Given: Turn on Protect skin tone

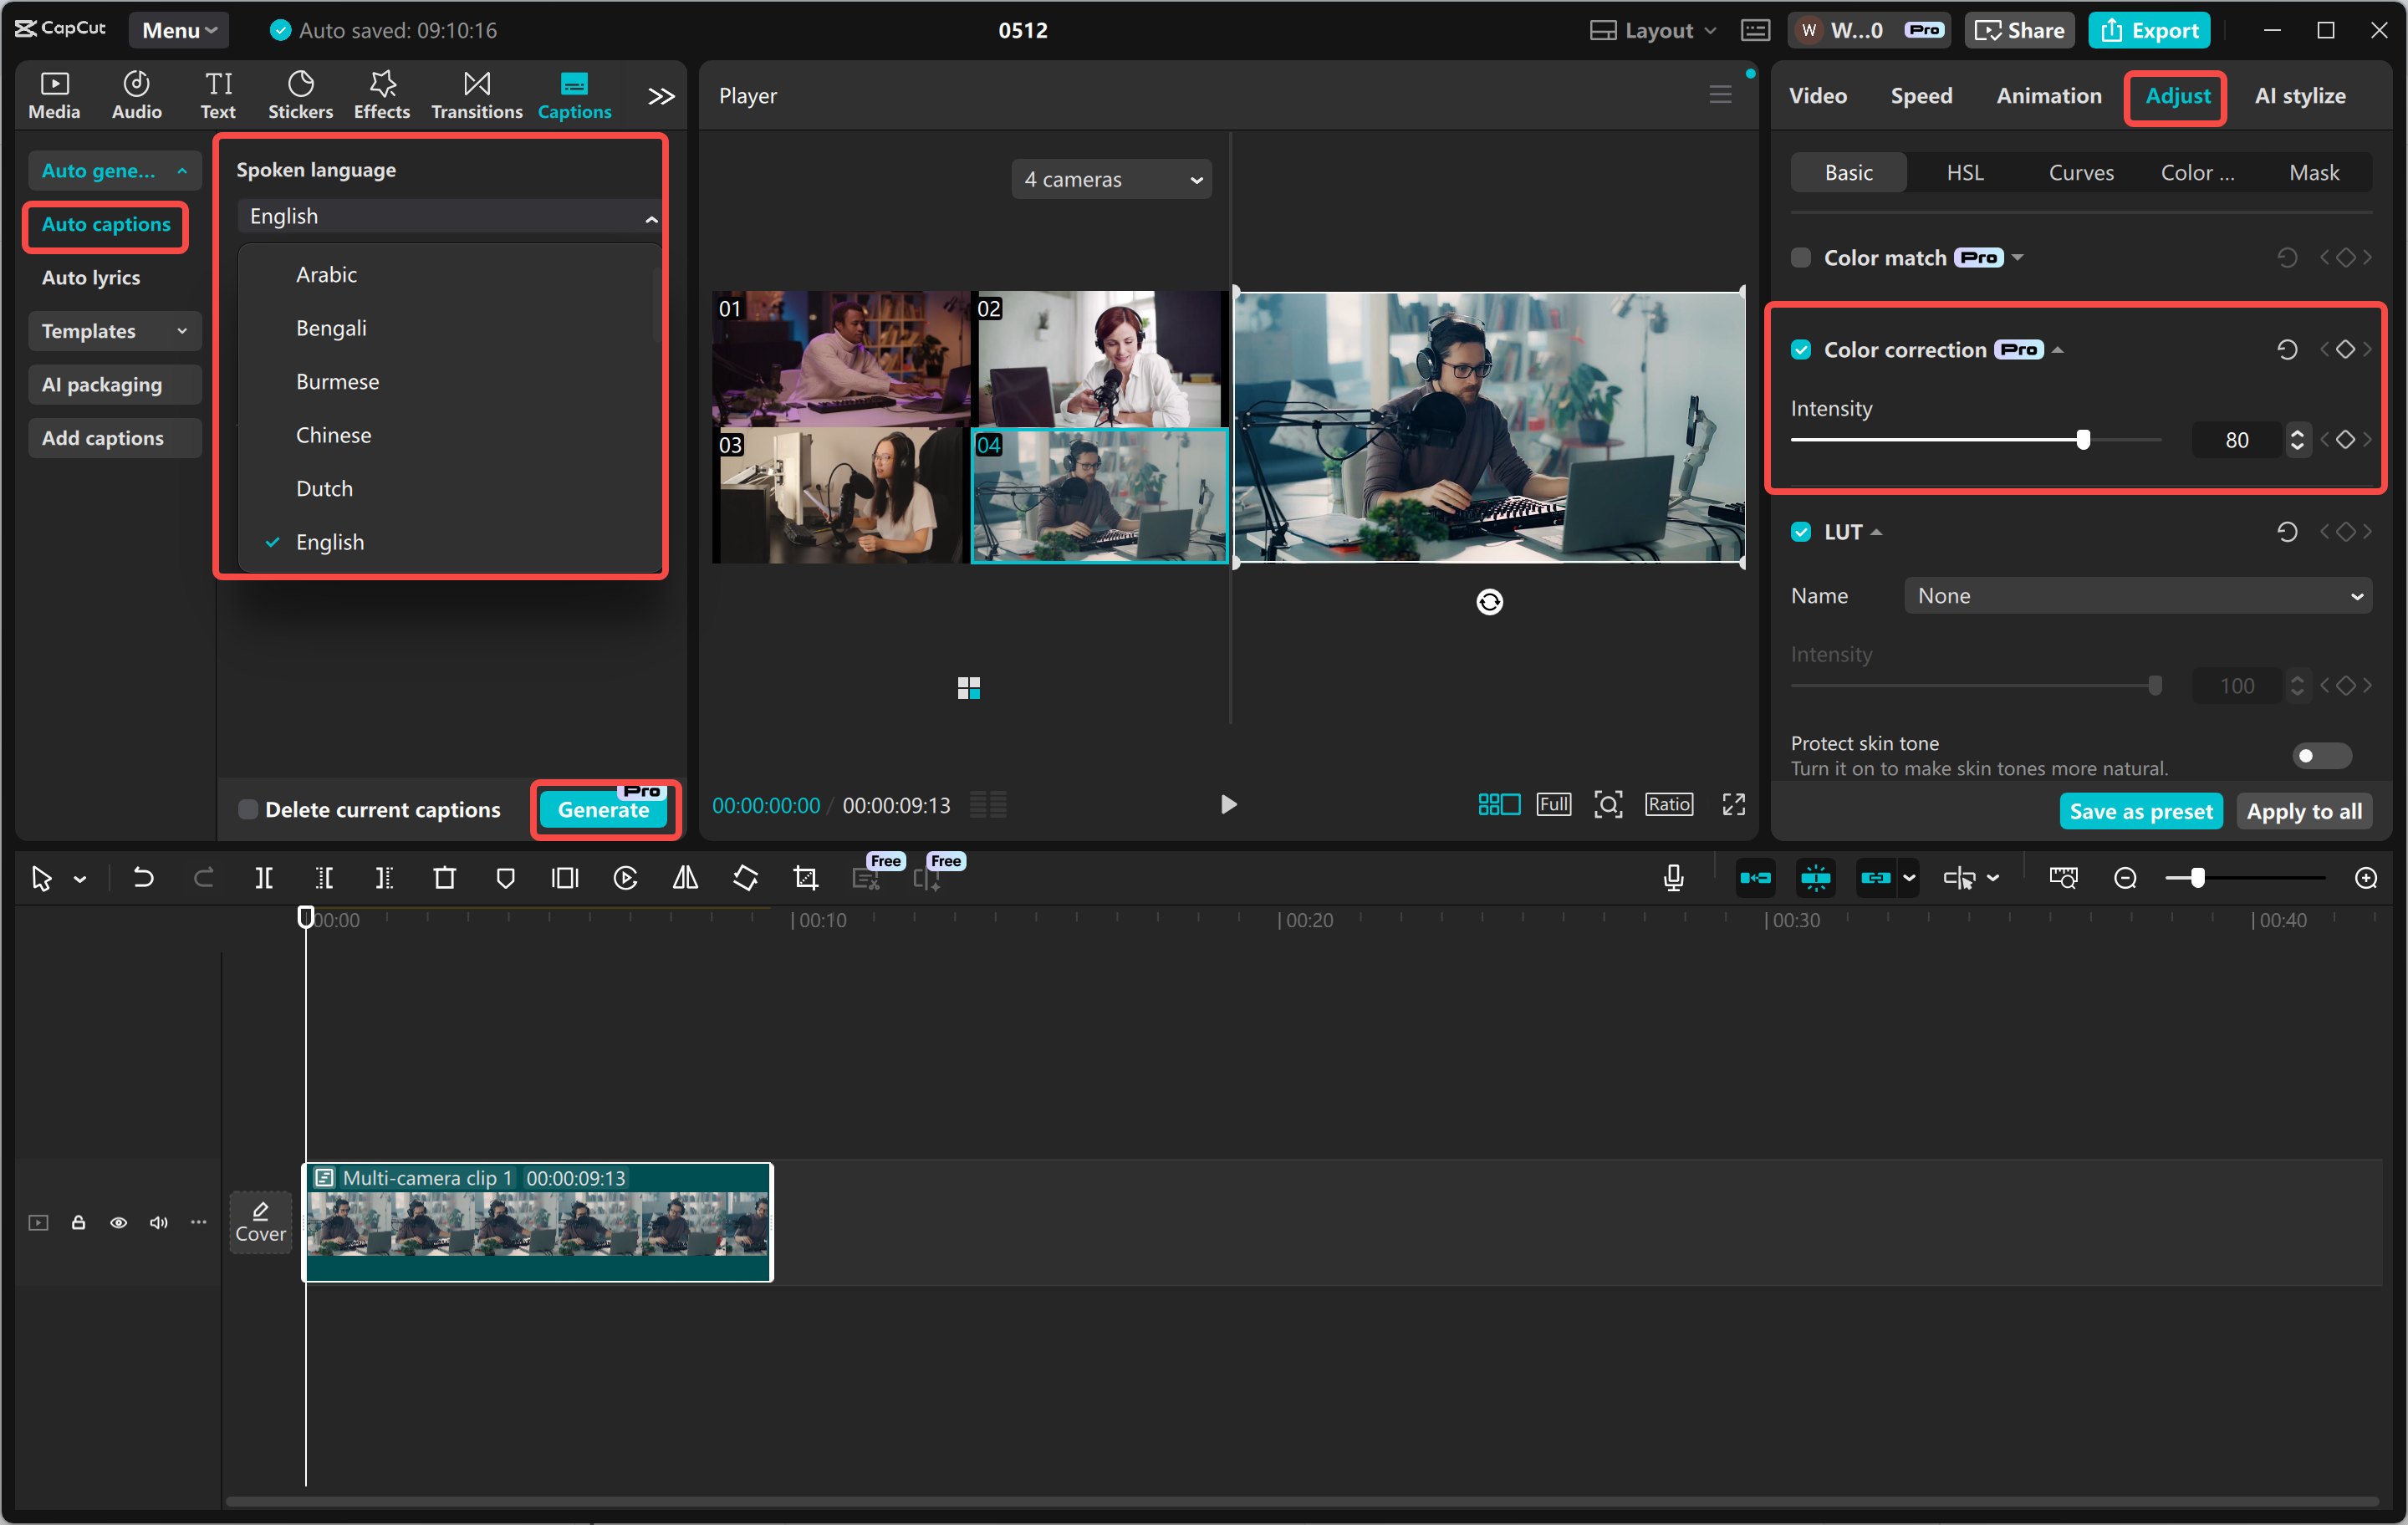Looking at the screenshot, I should tap(2321, 755).
